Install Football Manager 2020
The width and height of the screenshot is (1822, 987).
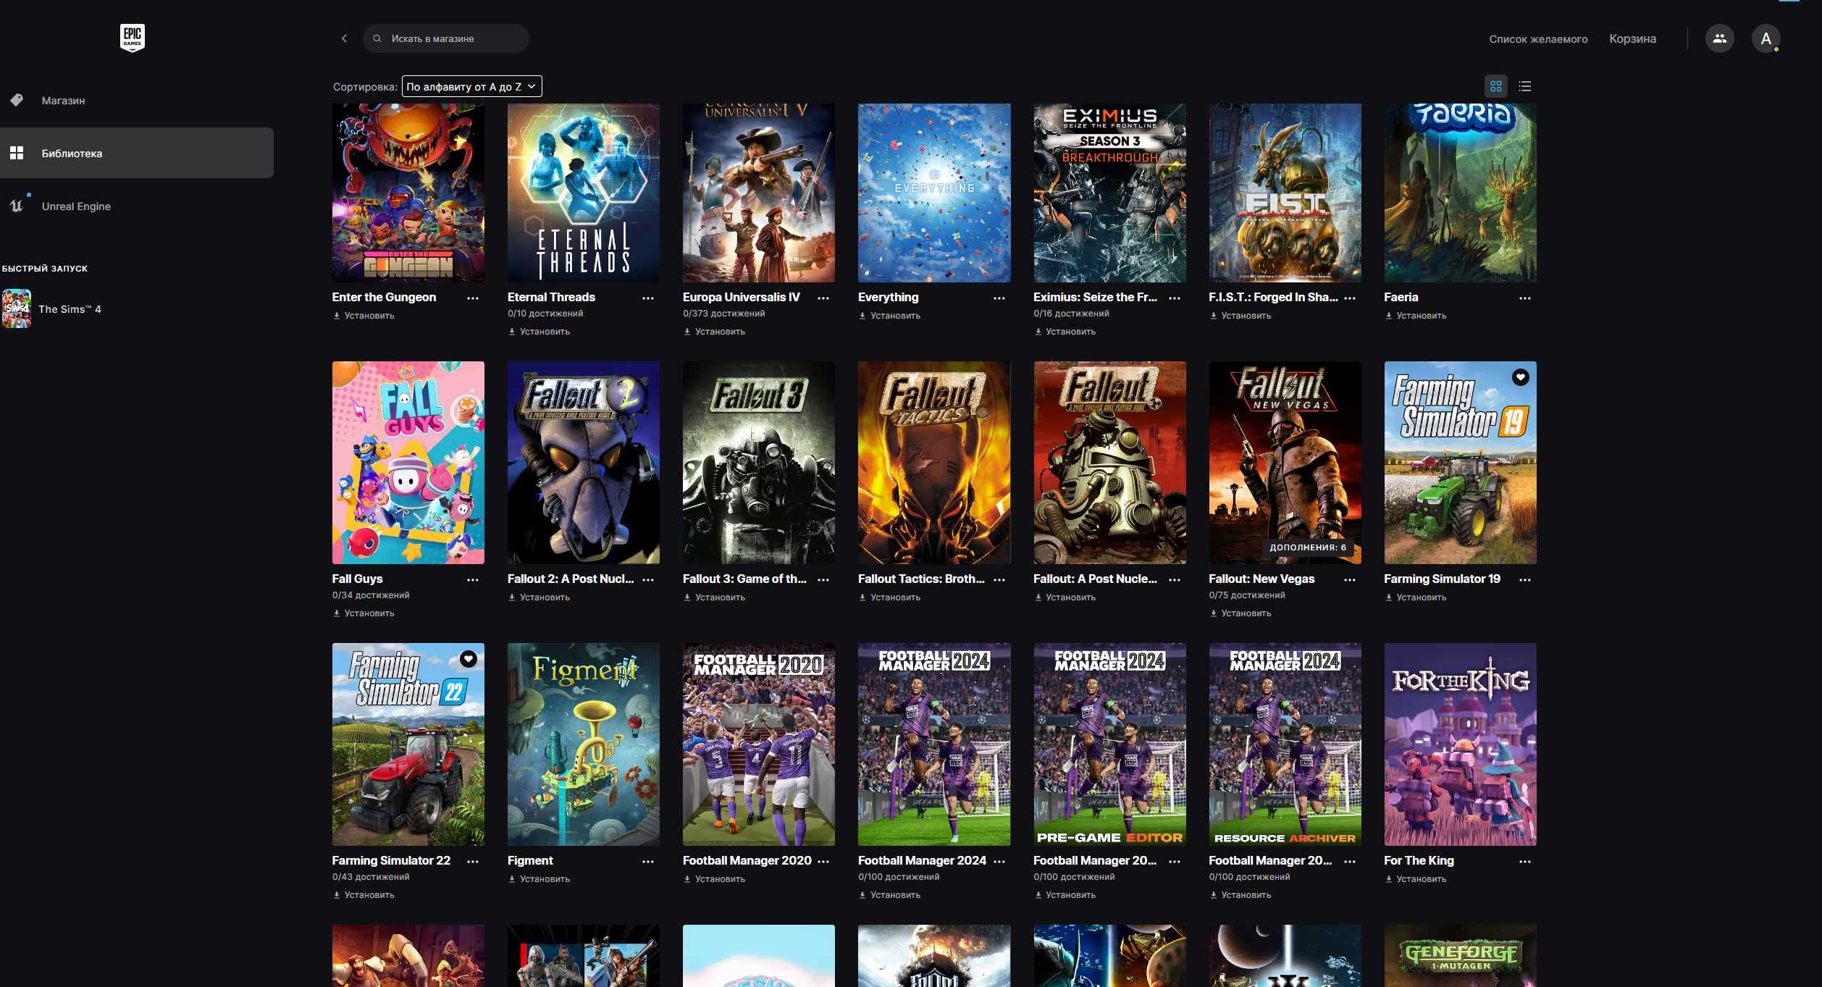pos(714,879)
